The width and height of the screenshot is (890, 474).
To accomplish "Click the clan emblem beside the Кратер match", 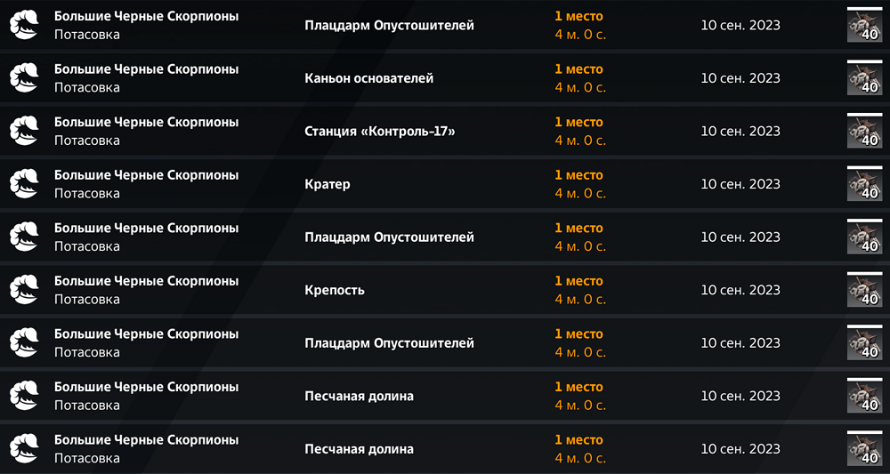I will click(x=24, y=184).
